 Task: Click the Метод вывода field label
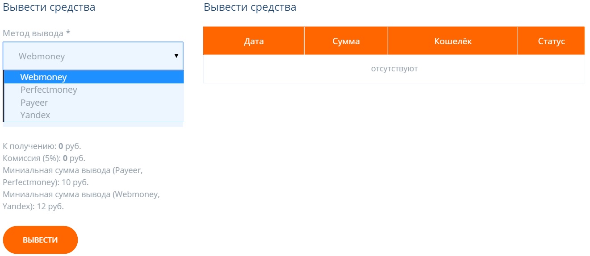(37, 33)
